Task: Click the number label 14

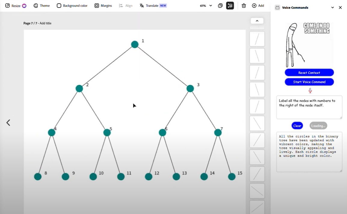Action: coord(212,173)
